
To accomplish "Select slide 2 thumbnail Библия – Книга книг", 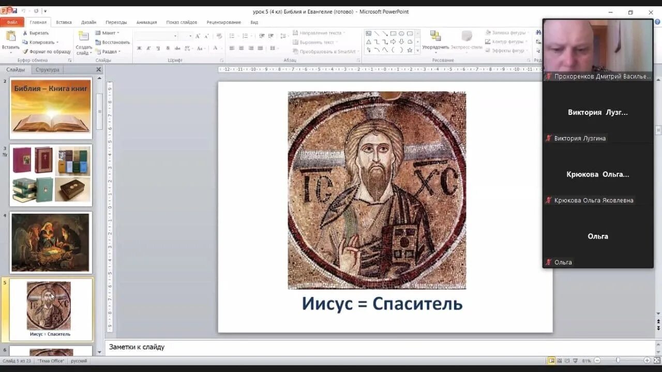I will (51, 108).
